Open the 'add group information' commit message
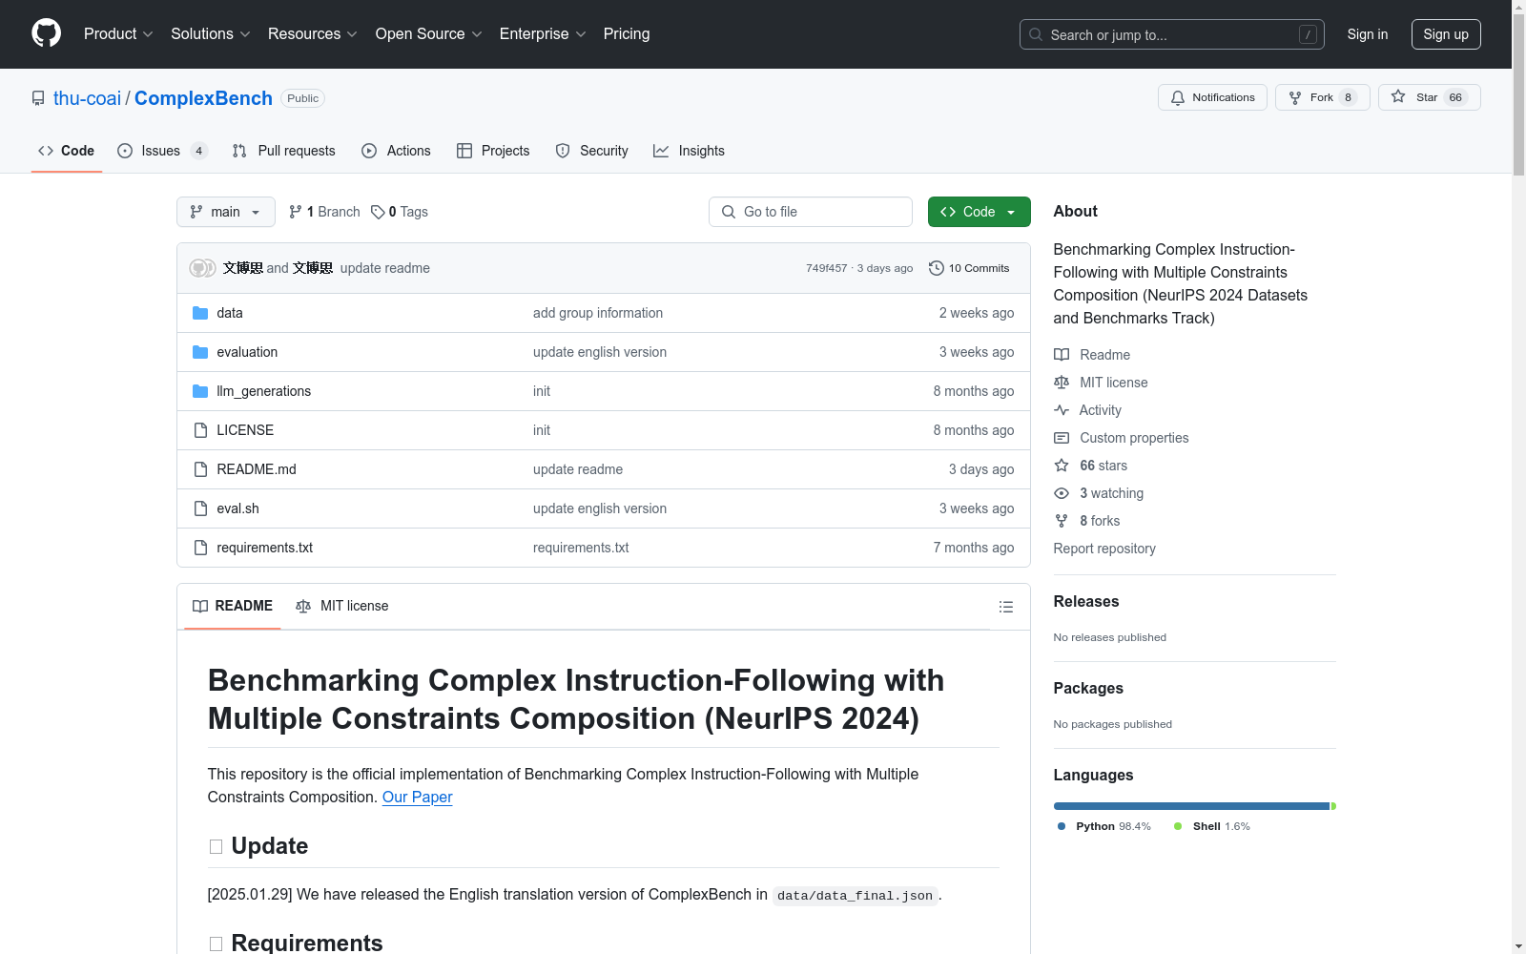 (x=598, y=313)
